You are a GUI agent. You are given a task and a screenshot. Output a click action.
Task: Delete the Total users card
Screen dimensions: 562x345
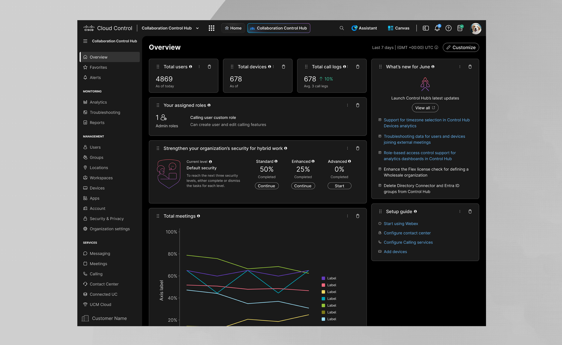click(209, 67)
